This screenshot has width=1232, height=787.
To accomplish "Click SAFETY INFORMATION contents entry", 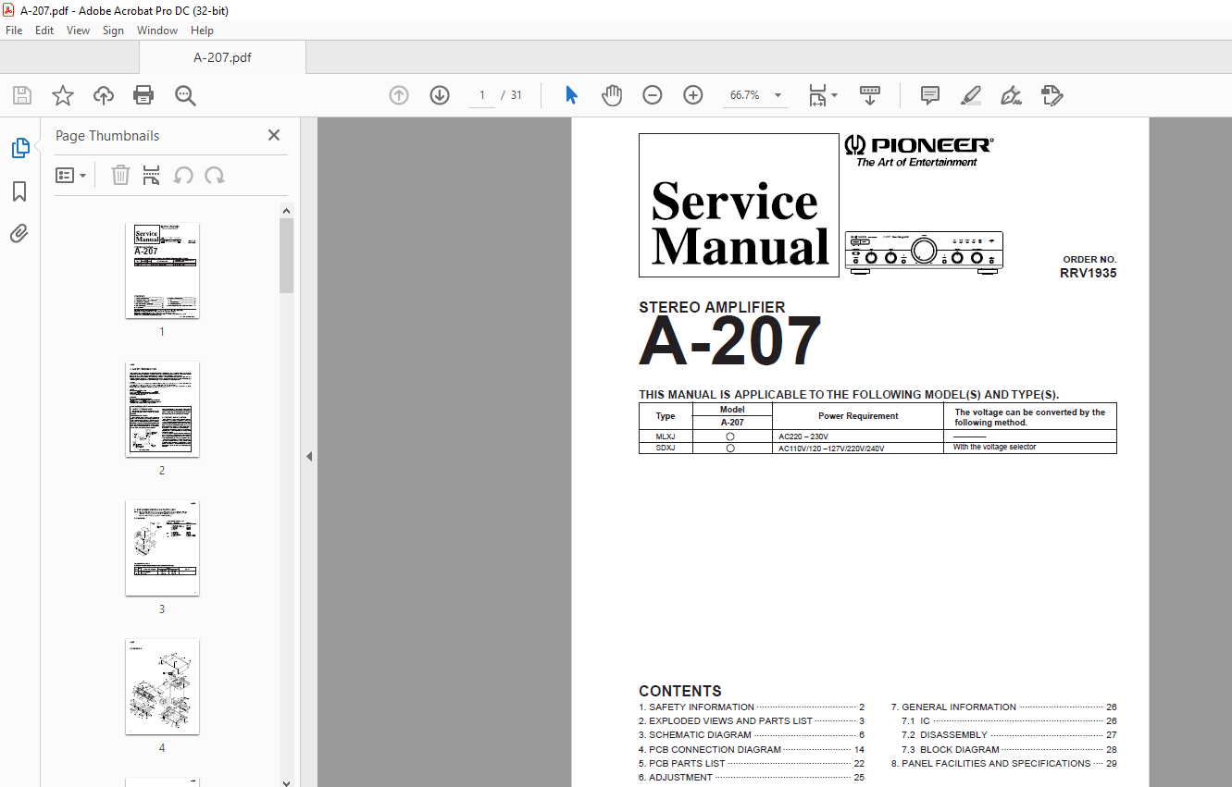I will pos(752,707).
